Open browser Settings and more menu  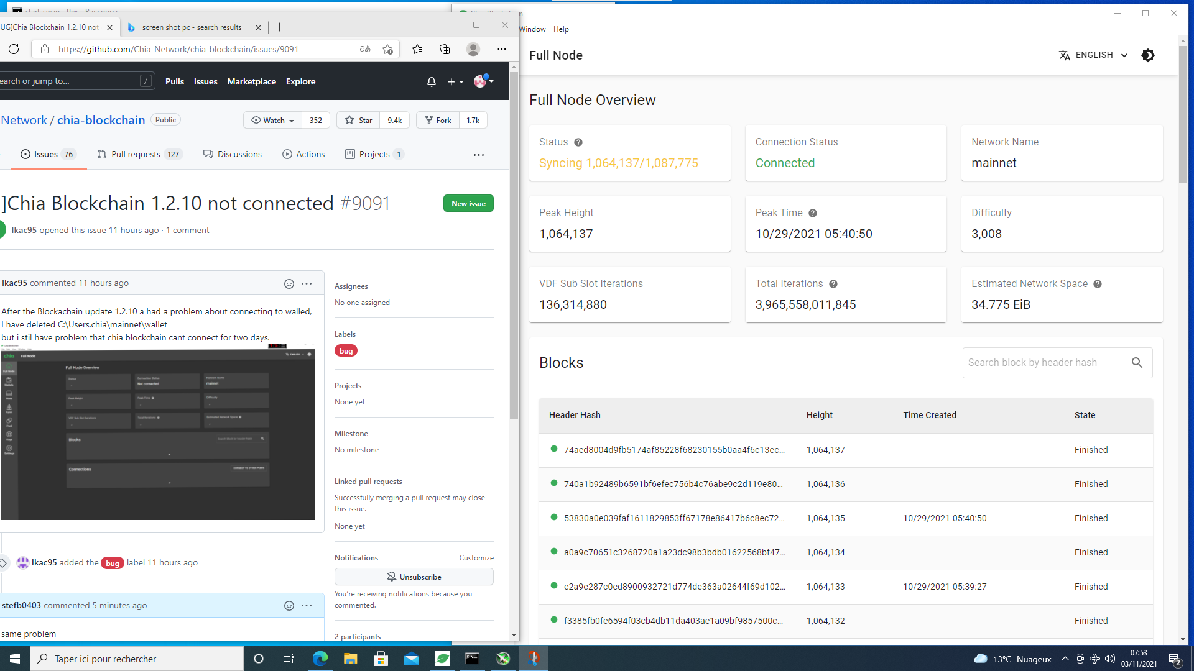pyautogui.click(x=502, y=49)
